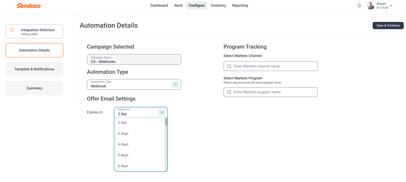
Task: Click the Marketo program name input
Action: pos(271,92)
